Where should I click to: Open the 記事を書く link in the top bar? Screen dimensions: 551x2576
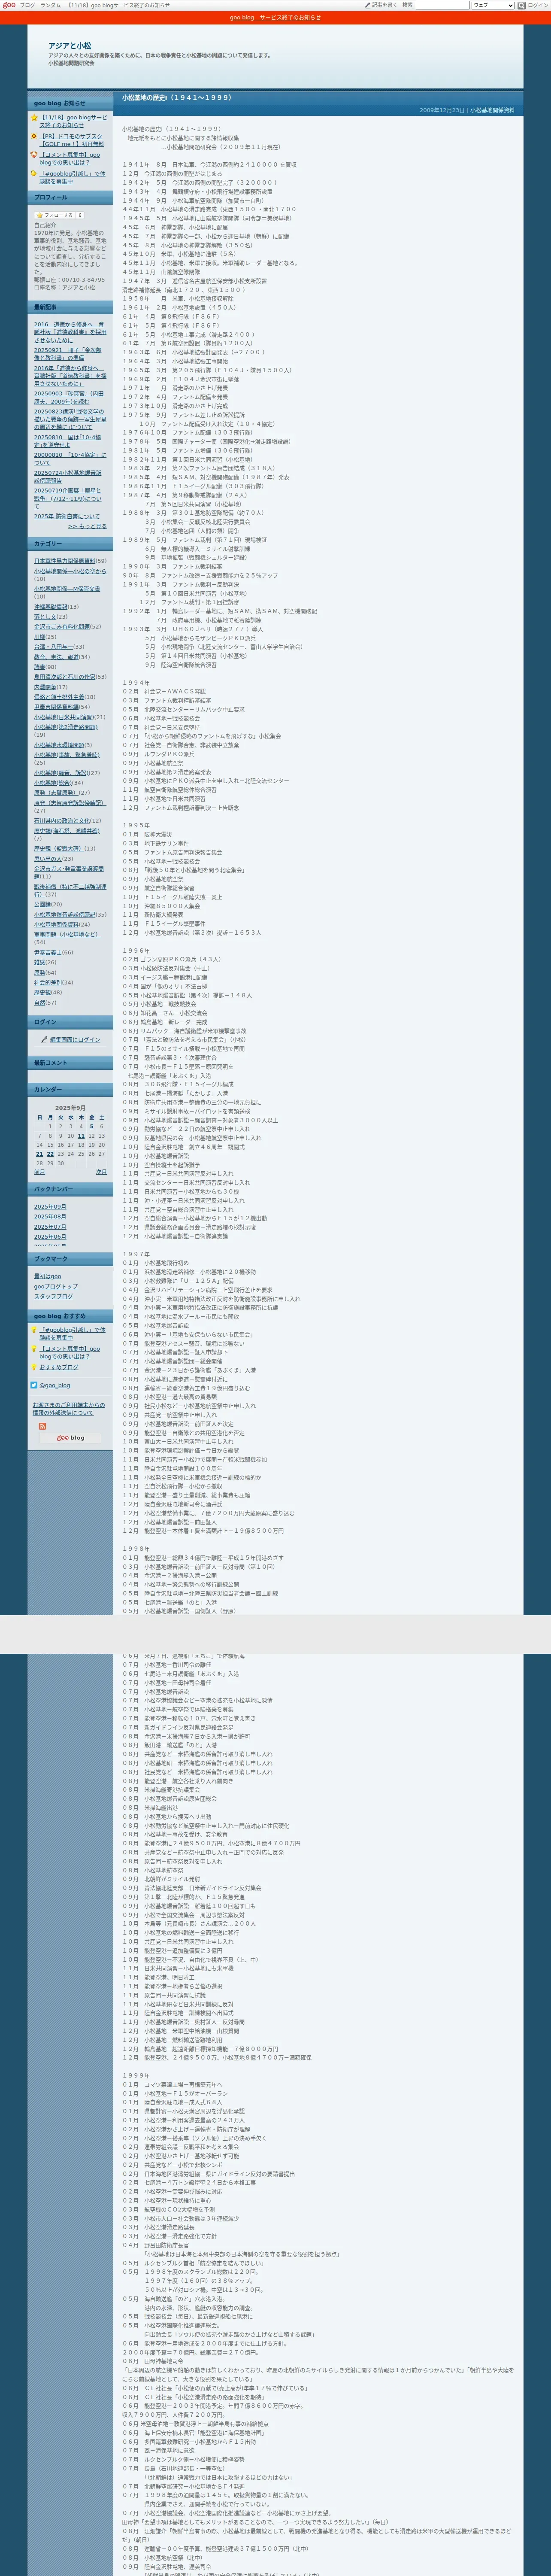384,5
